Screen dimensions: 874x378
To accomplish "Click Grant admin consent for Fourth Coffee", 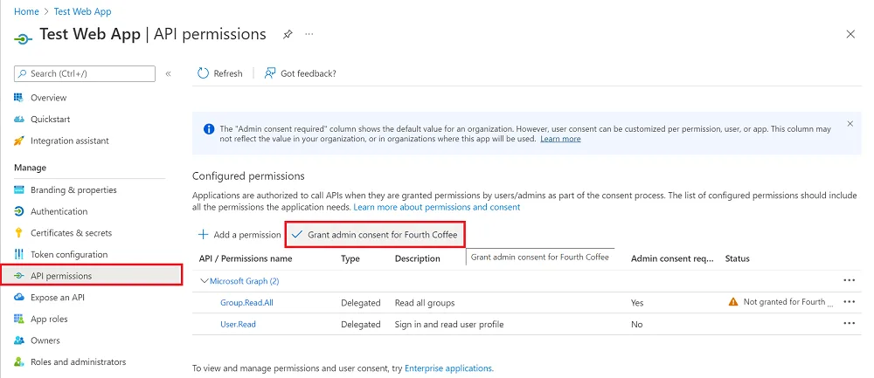I will click(x=375, y=235).
